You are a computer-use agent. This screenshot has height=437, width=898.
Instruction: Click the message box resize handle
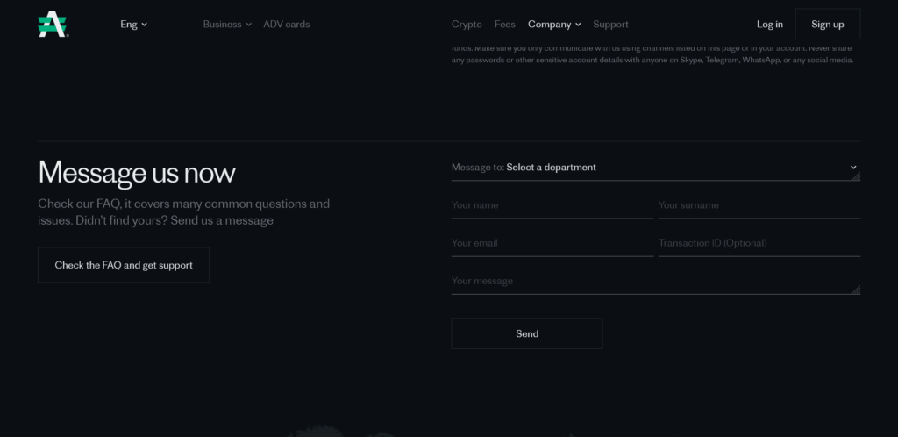(x=856, y=290)
